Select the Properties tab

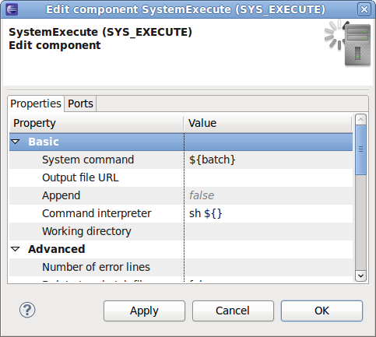[36, 104]
